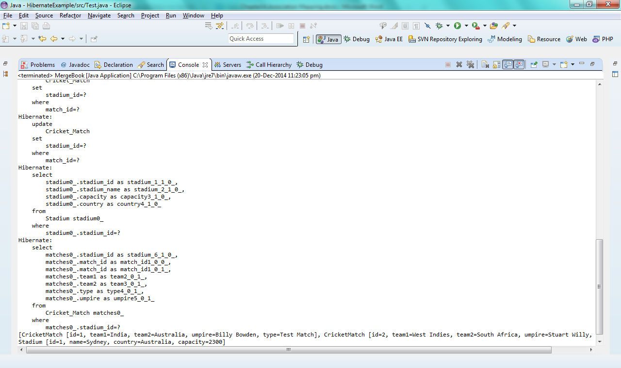Click the green Run button in toolbar
Screen dimensions: 621x368
pos(457,26)
